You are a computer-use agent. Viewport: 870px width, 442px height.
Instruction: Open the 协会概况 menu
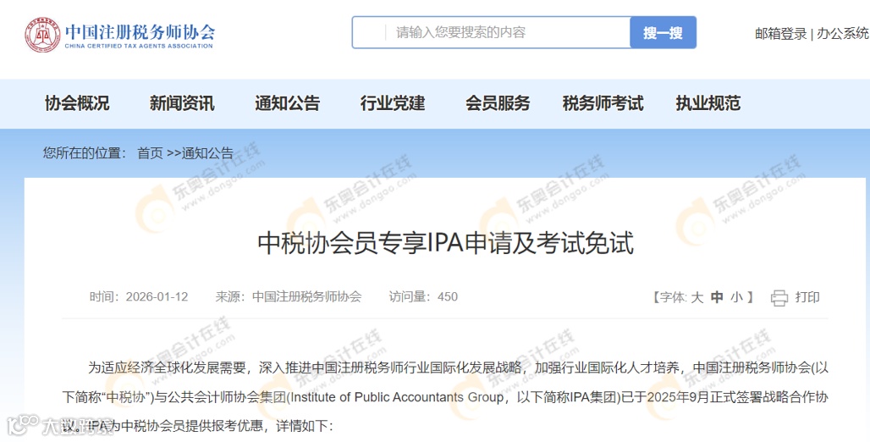click(x=77, y=103)
